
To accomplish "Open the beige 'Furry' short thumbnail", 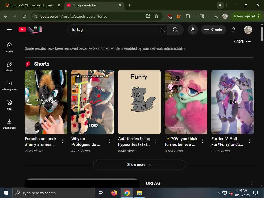I will coord(139,102).
